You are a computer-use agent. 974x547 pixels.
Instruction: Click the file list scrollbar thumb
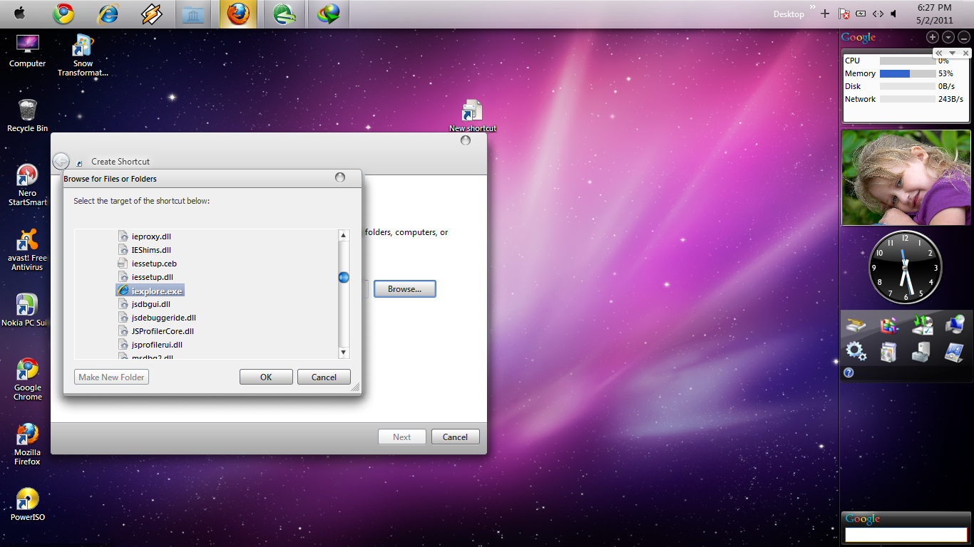pyautogui.click(x=344, y=277)
